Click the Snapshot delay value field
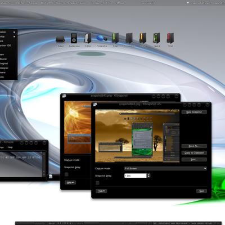This screenshot has height=225, width=225. (136, 175)
